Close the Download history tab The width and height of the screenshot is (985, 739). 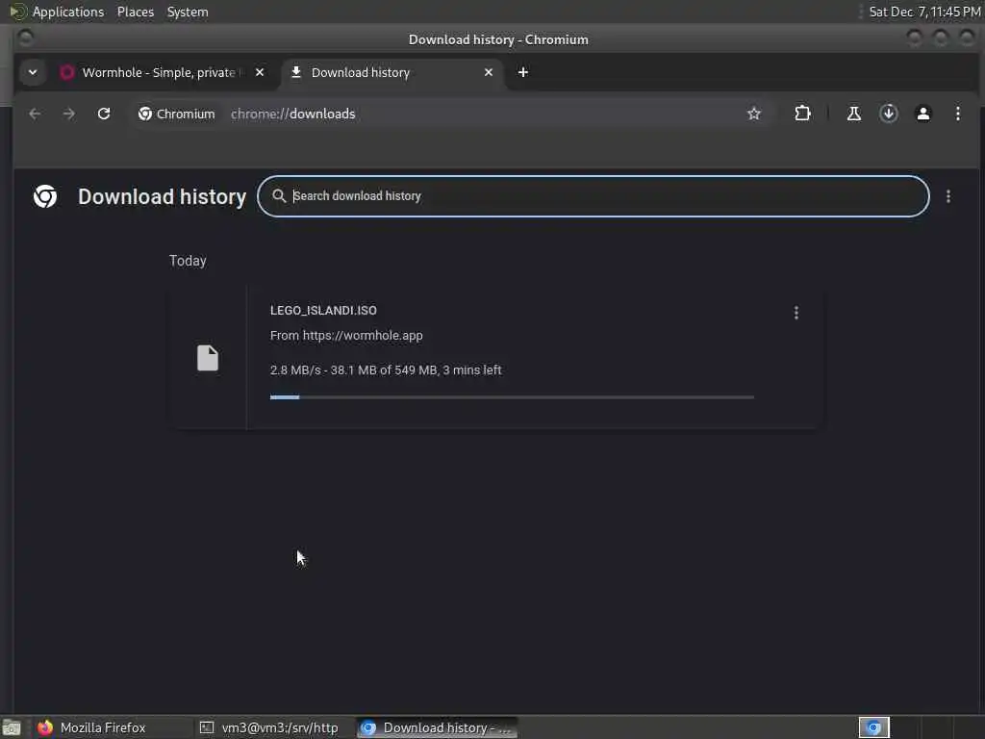click(489, 72)
